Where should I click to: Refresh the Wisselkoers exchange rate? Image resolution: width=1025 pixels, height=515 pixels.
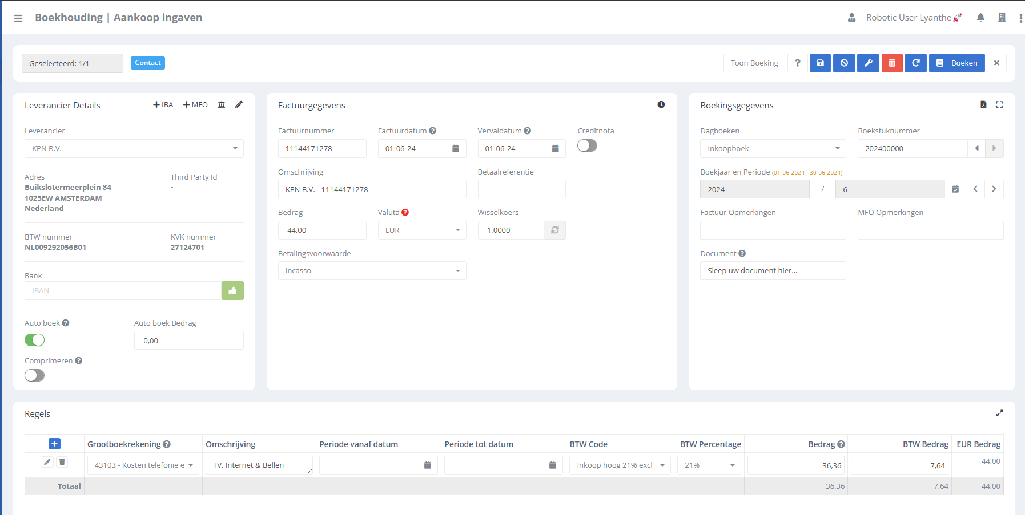[554, 230]
